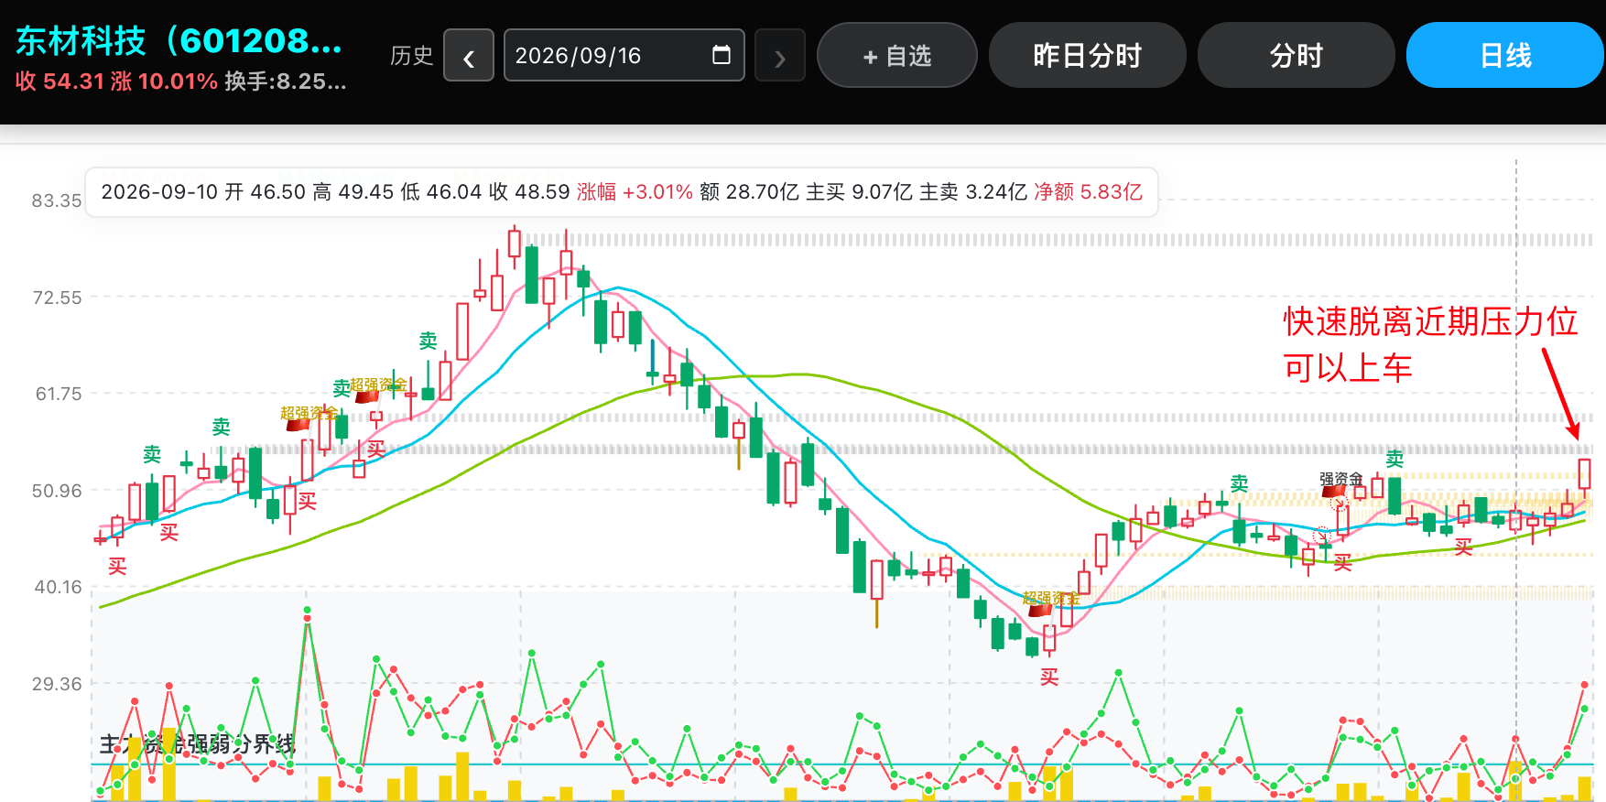Click the 主力资金强弱分界线 label
The height and width of the screenshot is (802, 1606).
[x=198, y=744]
